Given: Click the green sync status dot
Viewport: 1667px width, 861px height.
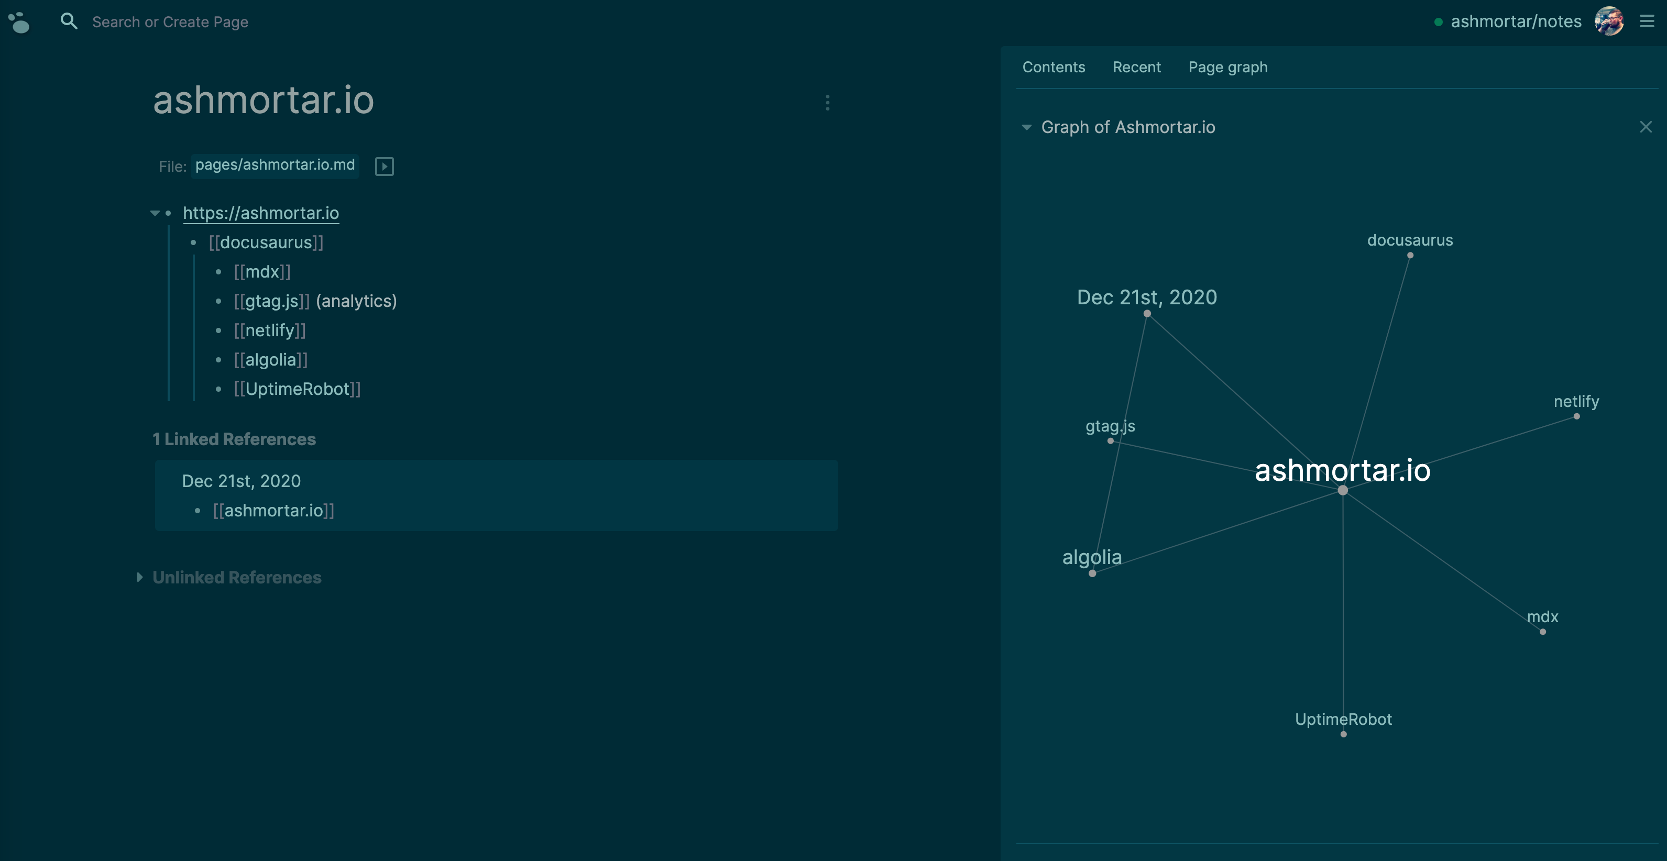Looking at the screenshot, I should pos(1438,22).
